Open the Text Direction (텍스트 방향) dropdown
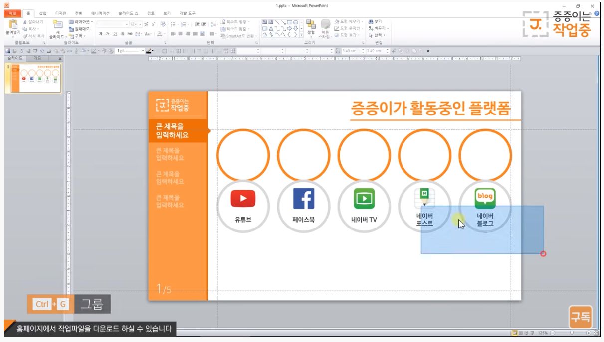604x342 pixels. [235, 22]
